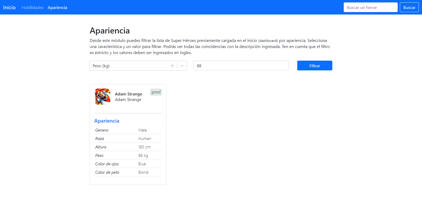This screenshot has width=422, height=208.
Task: Click the Adam Strange full name subtitle
Action: click(128, 100)
